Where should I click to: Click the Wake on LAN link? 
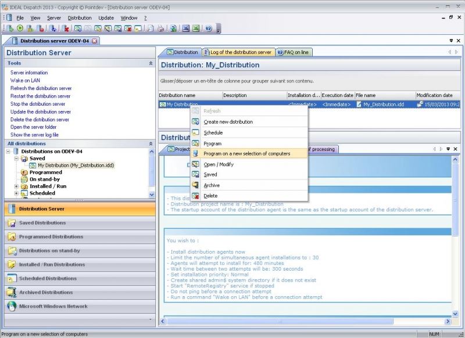pos(25,81)
